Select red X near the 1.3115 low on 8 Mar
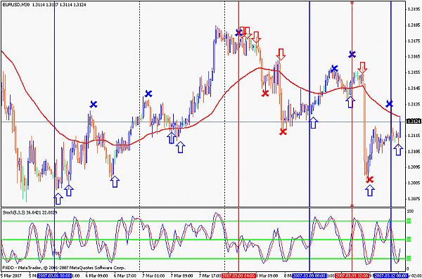The width and height of the screenshot is (422, 279). 283,132
